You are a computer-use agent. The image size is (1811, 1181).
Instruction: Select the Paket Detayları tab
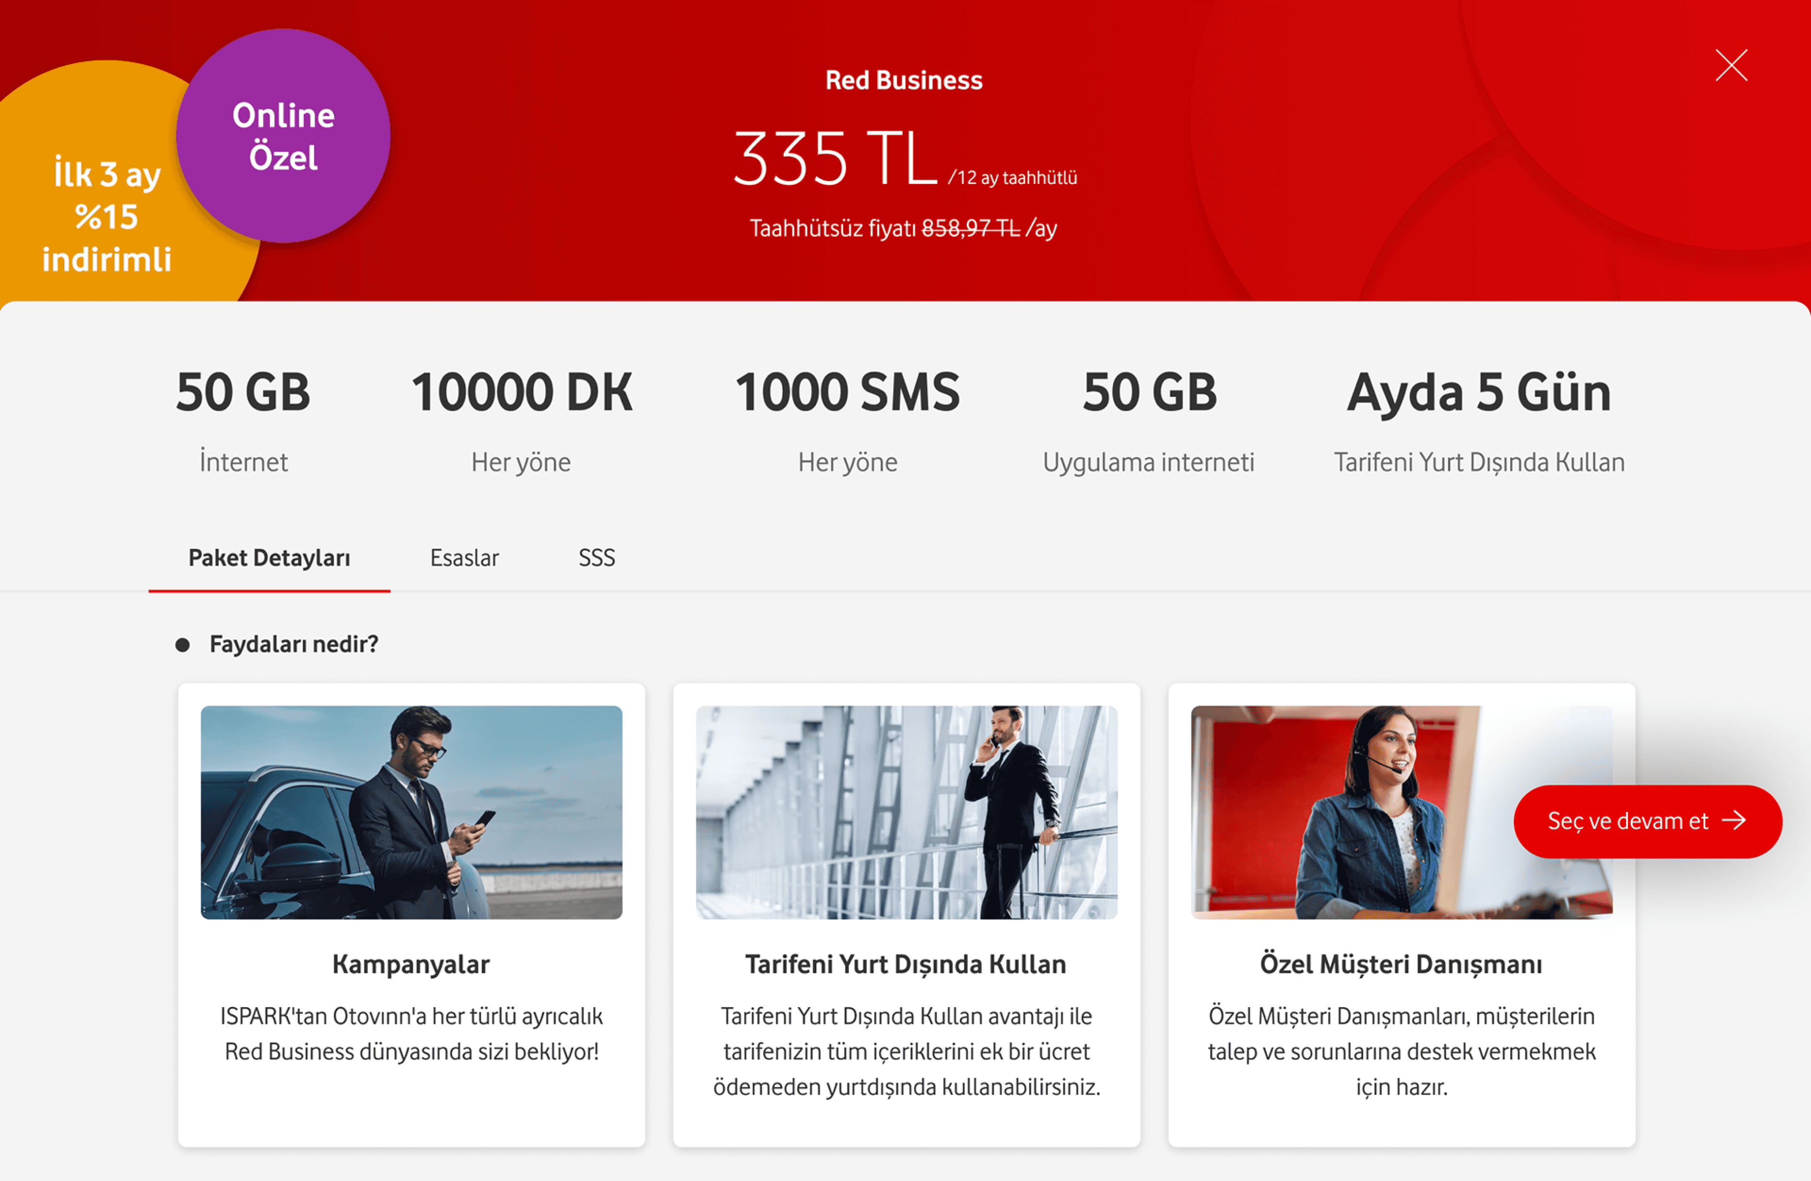point(269,558)
